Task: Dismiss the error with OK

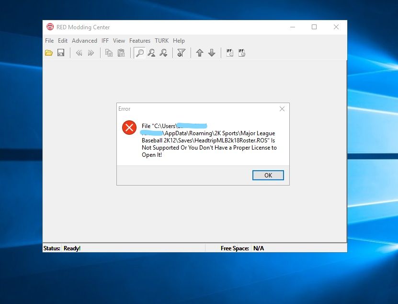Action: [268, 175]
